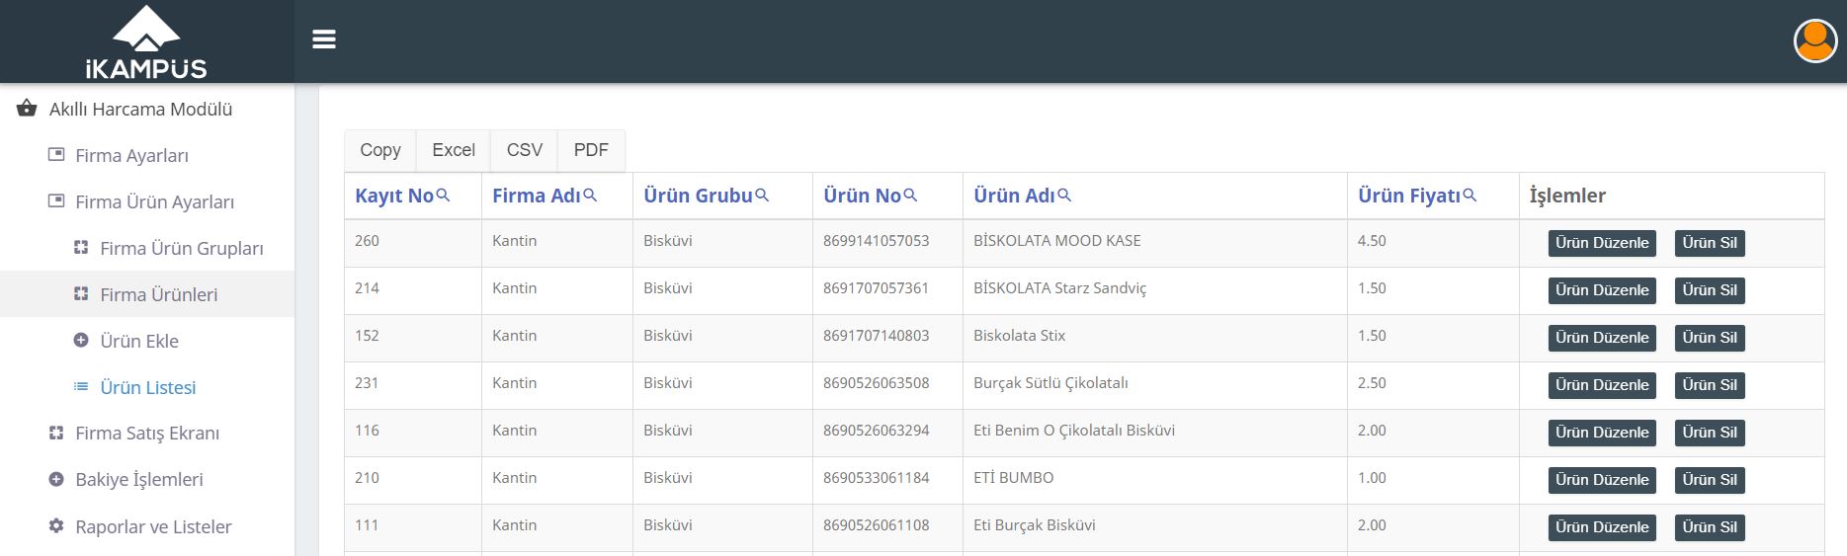Edit BİSKOLATA Starz Sandviç product
This screenshot has width=1847, height=556.
coord(1602,290)
